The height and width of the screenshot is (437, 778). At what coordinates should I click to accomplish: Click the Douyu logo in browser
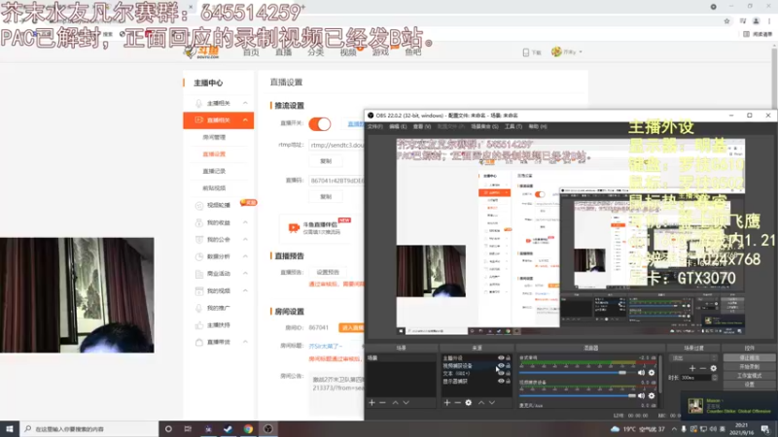point(202,52)
